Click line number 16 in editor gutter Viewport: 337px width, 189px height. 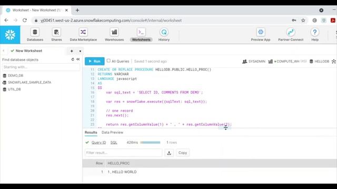92,92
